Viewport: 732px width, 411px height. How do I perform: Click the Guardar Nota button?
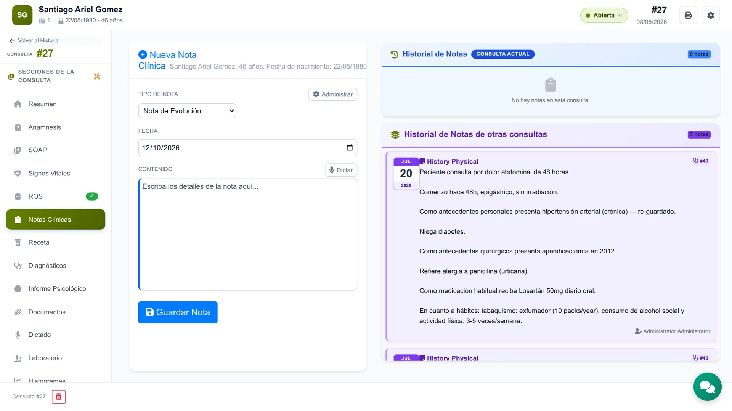[178, 312]
